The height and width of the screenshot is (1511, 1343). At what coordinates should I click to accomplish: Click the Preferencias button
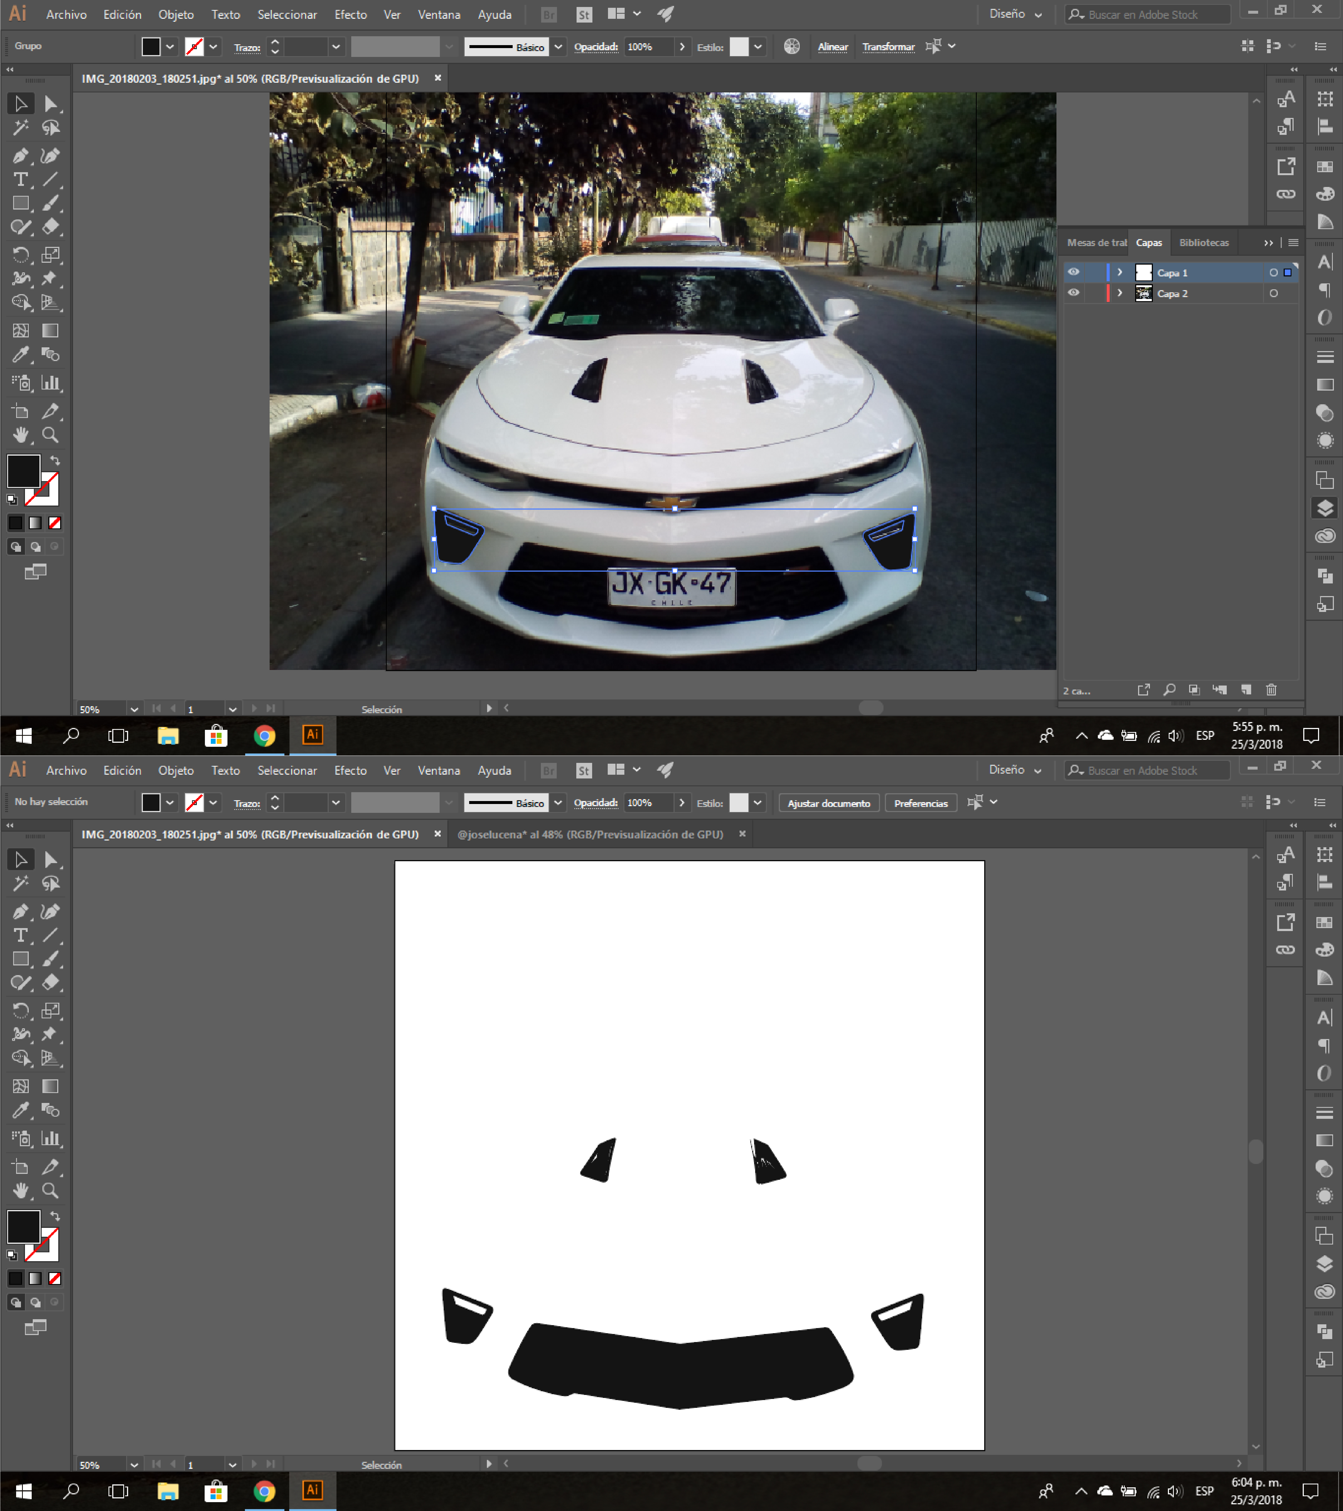click(921, 803)
